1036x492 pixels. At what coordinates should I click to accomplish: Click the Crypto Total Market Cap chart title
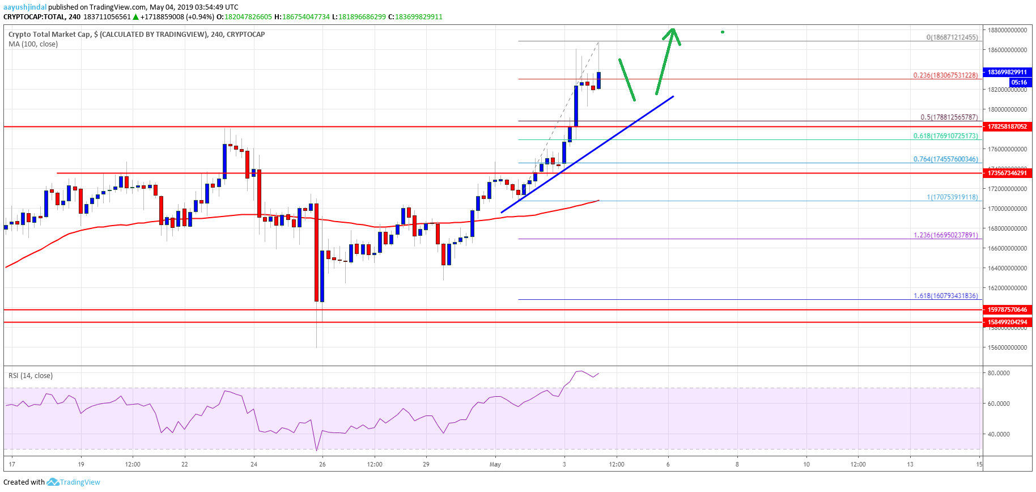(137, 35)
